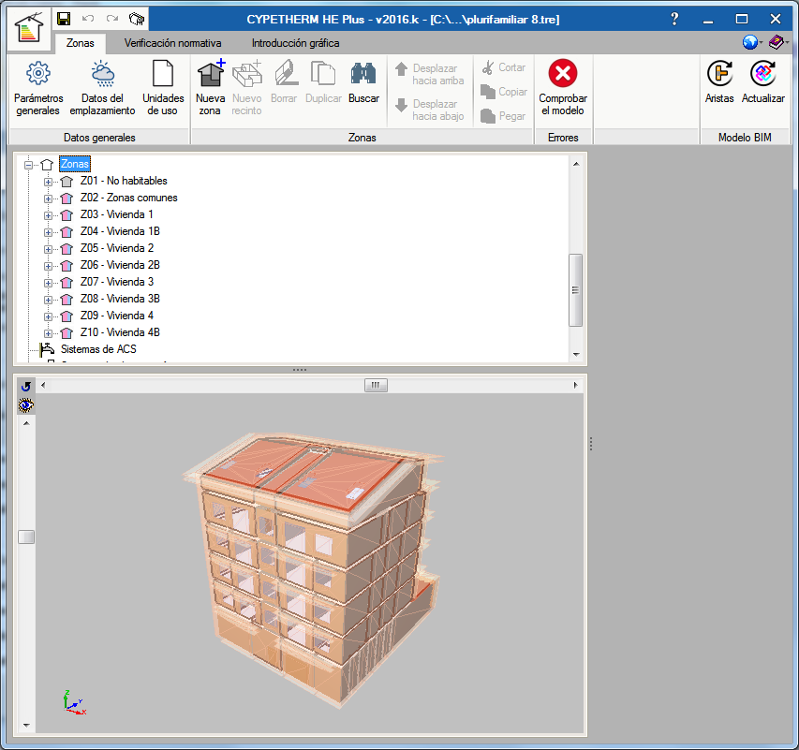Click down arrow of vertical 3D slider
Image resolution: width=799 pixels, height=750 pixels.
(26, 725)
